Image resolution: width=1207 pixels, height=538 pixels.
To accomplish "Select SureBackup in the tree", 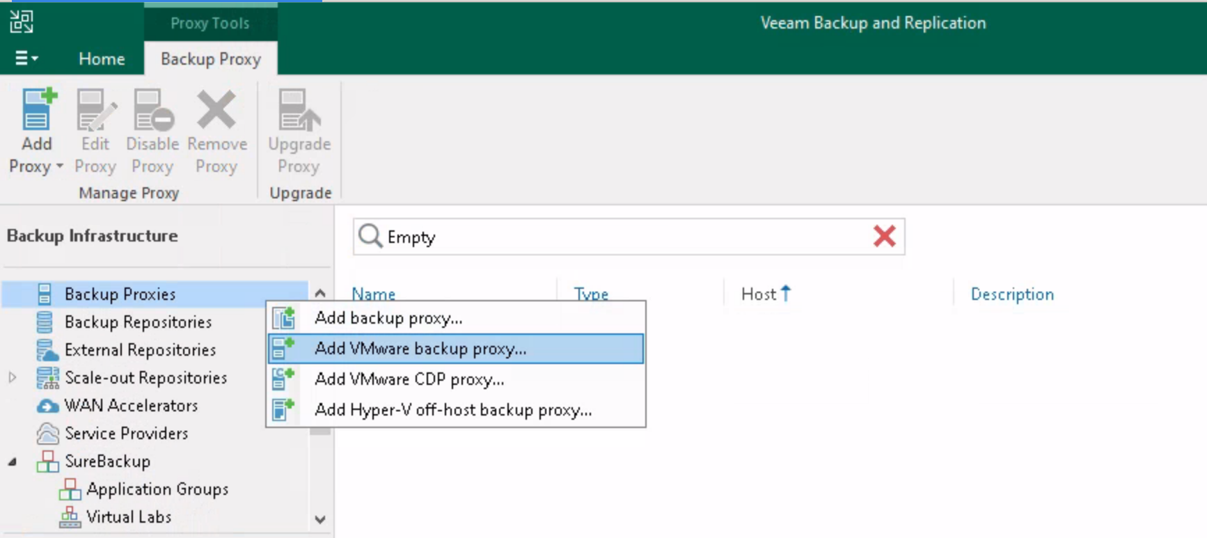I will coord(107,461).
